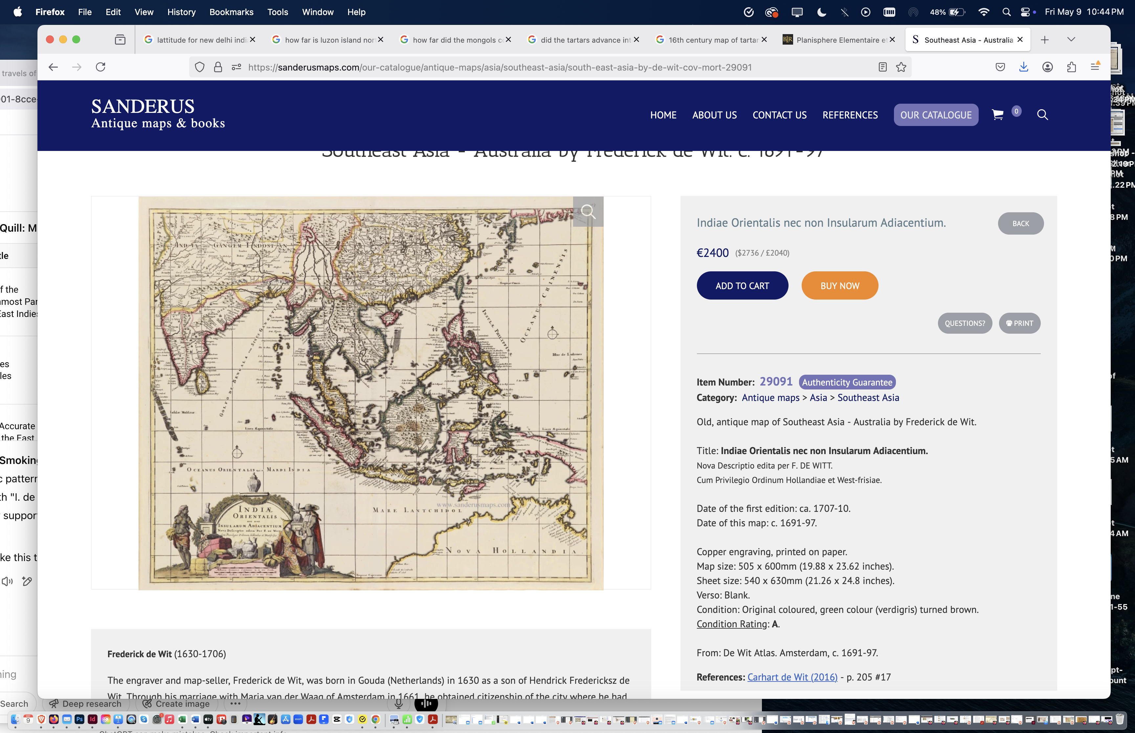Image resolution: width=1135 pixels, height=733 pixels.
Task: Go back to the previous page
Action: coord(53,67)
